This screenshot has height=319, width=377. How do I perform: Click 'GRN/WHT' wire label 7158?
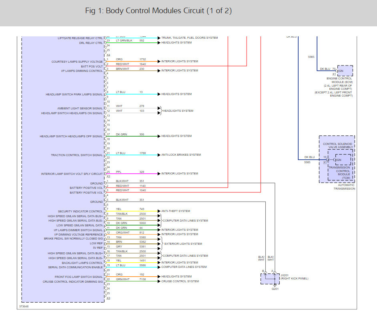pyautogui.click(x=123, y=279)
